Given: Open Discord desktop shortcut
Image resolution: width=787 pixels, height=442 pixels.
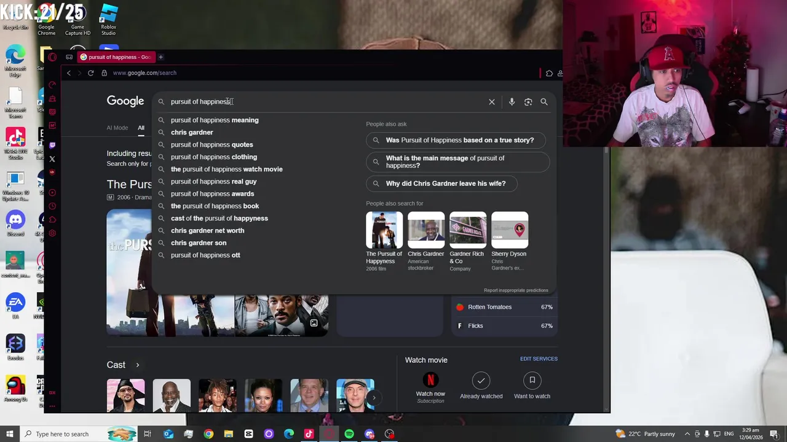Looking at the screenshot, I should 15,222.
